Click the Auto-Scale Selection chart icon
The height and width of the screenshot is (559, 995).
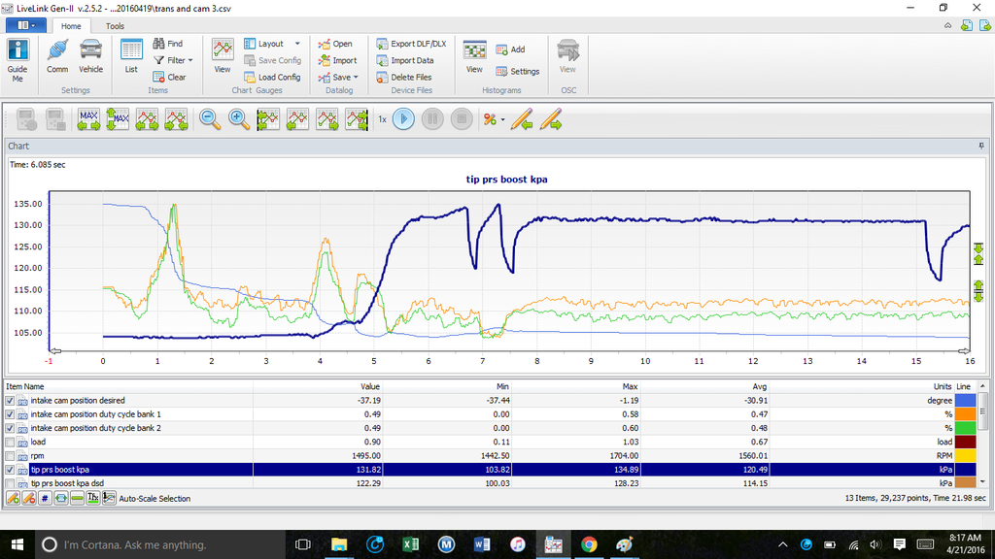click(109, 498)
